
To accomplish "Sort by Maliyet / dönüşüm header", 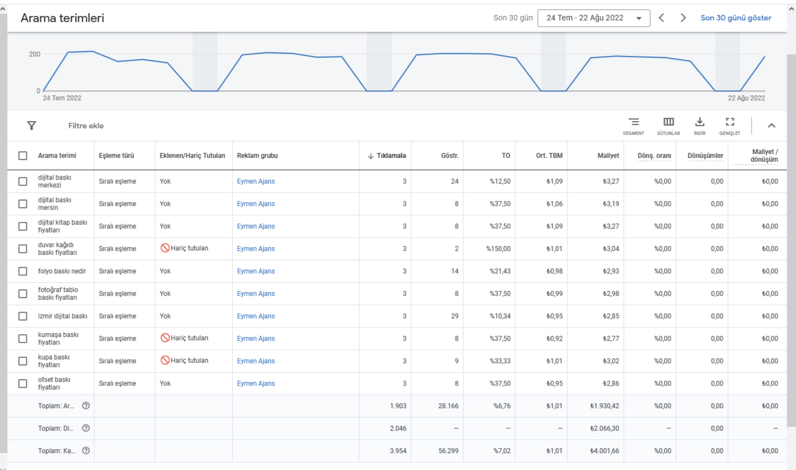I will pos(764,156).
